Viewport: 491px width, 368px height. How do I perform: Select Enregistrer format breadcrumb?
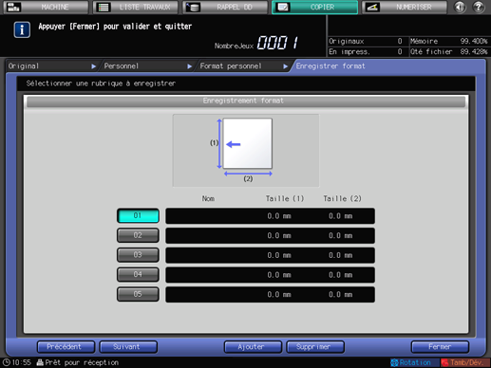pyautogui.click(x=330, y=66)
